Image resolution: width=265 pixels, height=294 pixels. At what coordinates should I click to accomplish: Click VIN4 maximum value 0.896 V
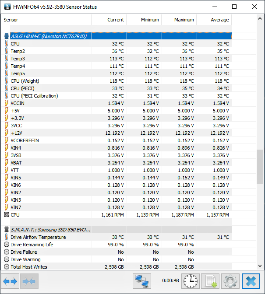tap(186, 148)
